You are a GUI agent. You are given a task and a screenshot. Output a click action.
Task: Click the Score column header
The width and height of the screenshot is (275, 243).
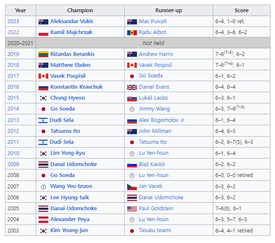point(241,11)
